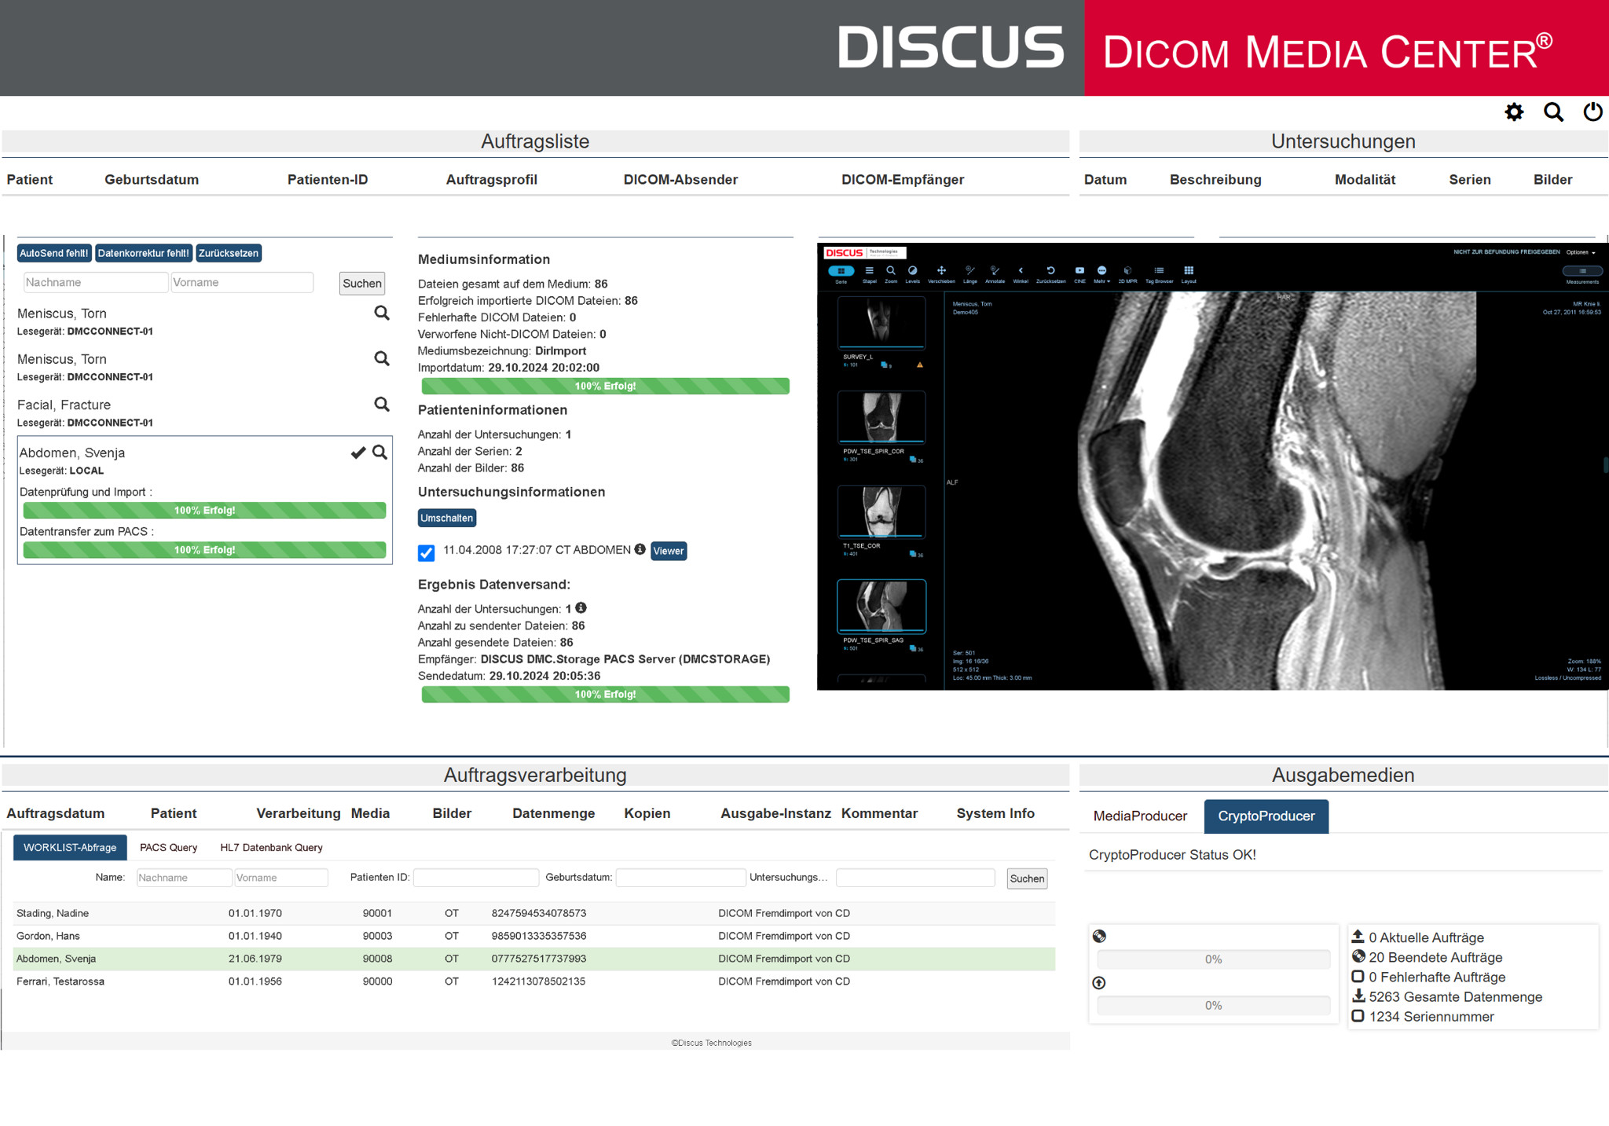Screen dimensions: 1609x1126
Task: Select the PDW_TSE_SPIR_SAG series thumbnail
Action: pyautogui.click(x=881, y=606)
